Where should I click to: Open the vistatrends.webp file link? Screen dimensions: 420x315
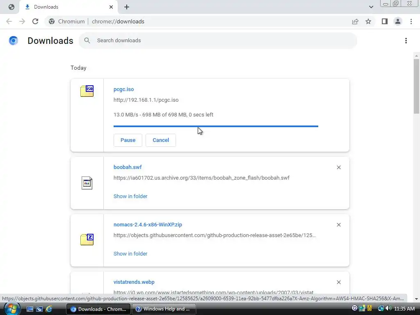[x=134, y=282]
